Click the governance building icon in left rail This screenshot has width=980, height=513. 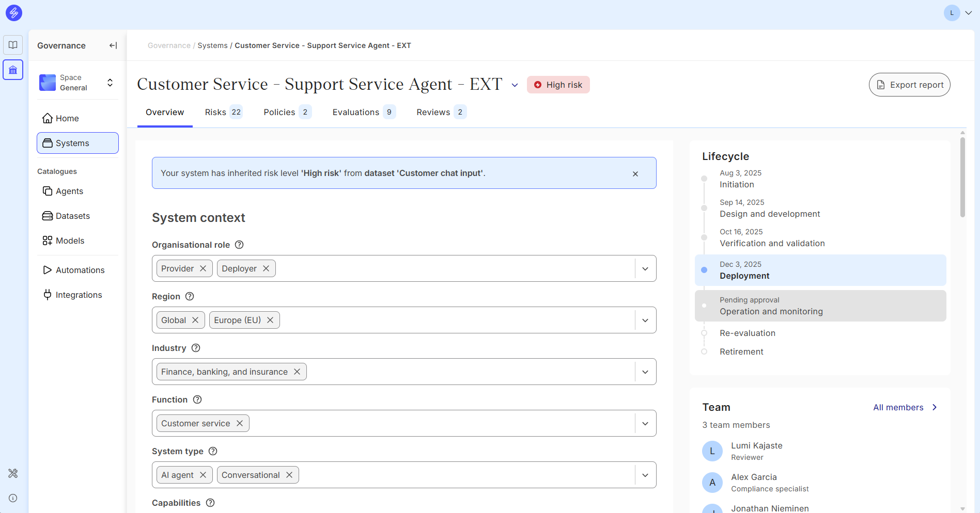tap(13, 70)
